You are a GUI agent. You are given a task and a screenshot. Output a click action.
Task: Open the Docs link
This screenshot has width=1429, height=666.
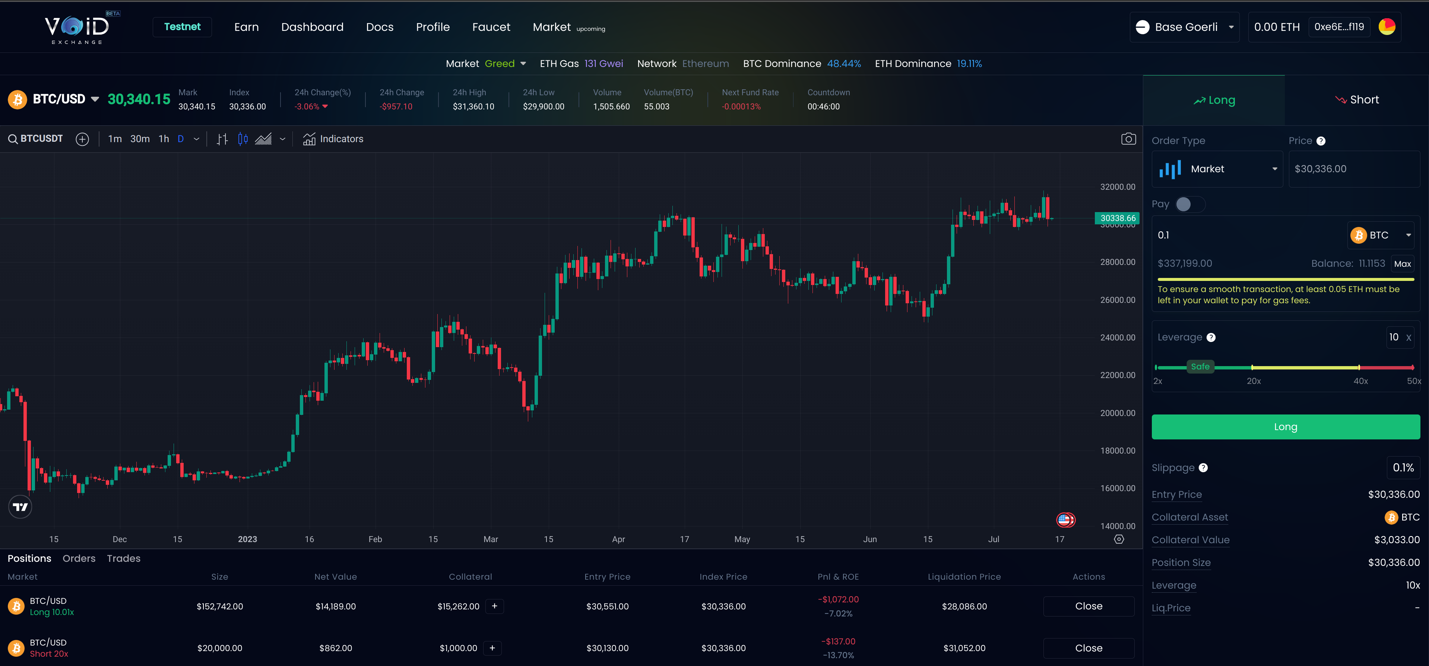pos(380,27)
